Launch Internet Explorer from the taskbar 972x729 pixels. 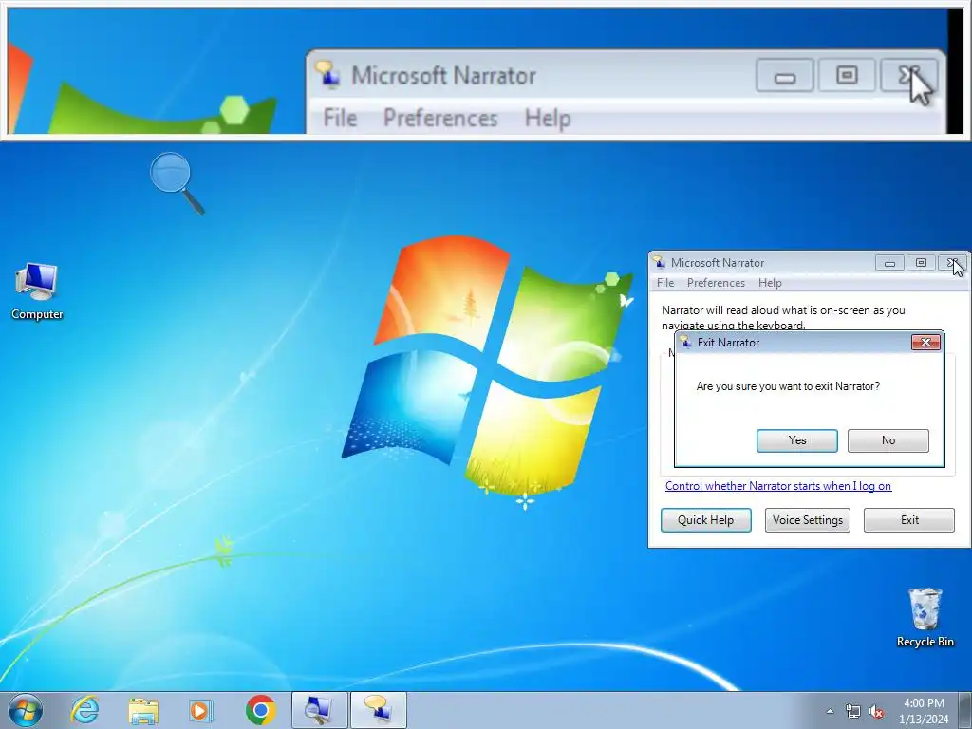pyautogui.click(x=84, y=710)
